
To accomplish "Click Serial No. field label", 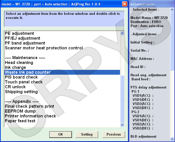I will tap(140, 51).
